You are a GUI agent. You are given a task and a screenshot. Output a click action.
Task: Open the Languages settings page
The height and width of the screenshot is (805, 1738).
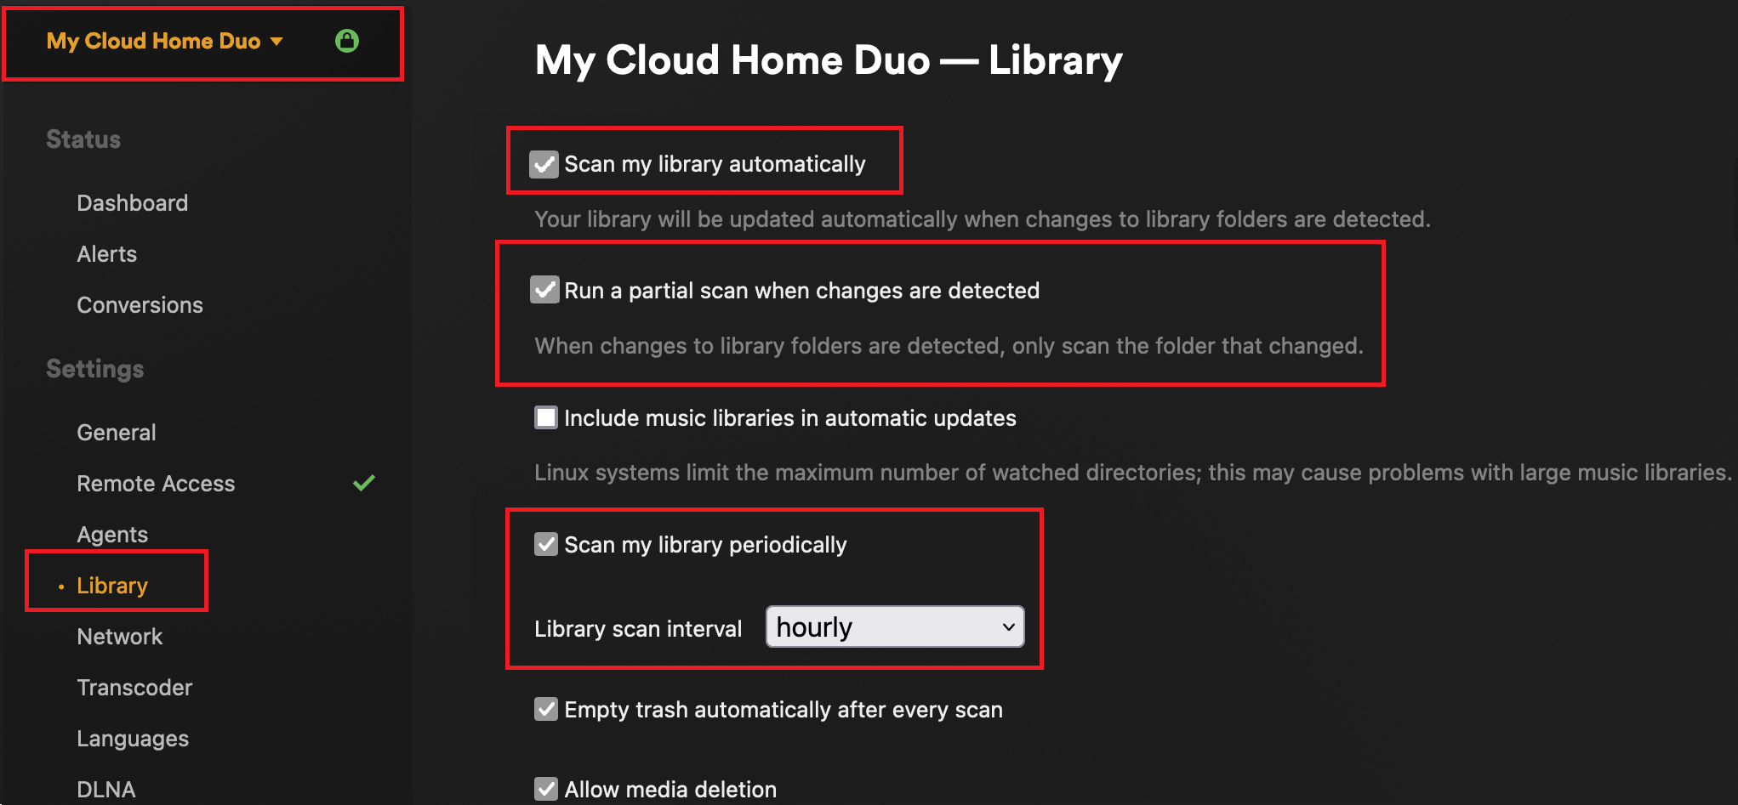pos(133,738)
